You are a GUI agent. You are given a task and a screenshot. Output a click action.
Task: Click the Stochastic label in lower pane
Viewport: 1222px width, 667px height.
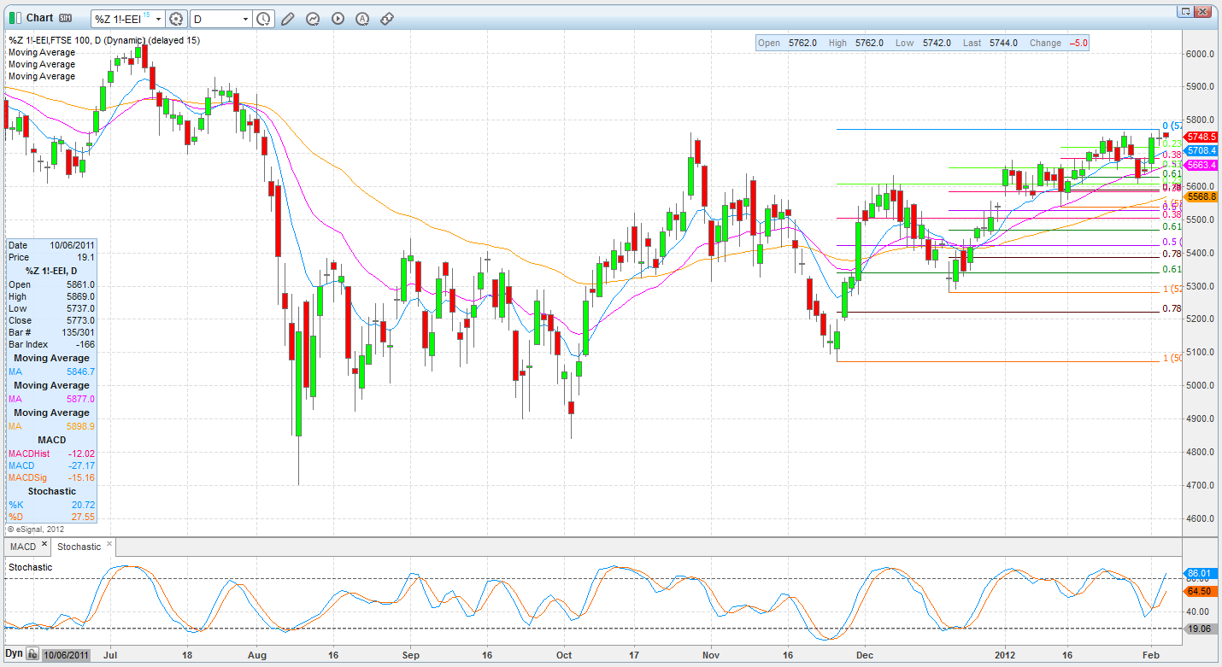pos(30,567)
